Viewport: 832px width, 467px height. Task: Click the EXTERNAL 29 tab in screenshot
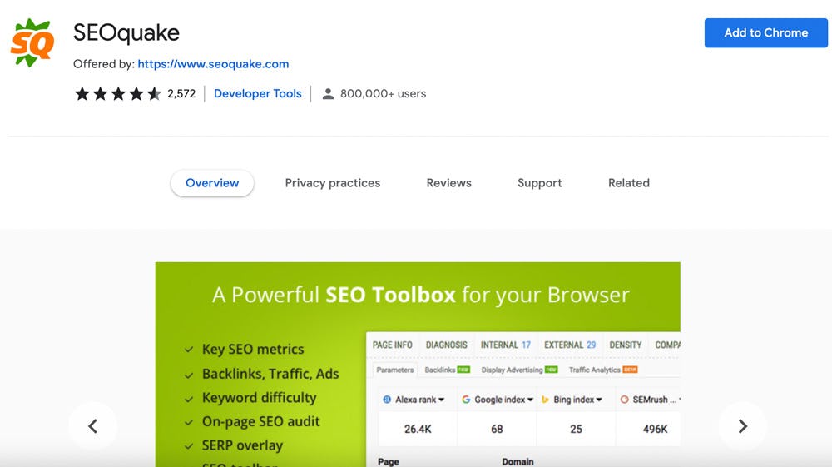[570, 345]
